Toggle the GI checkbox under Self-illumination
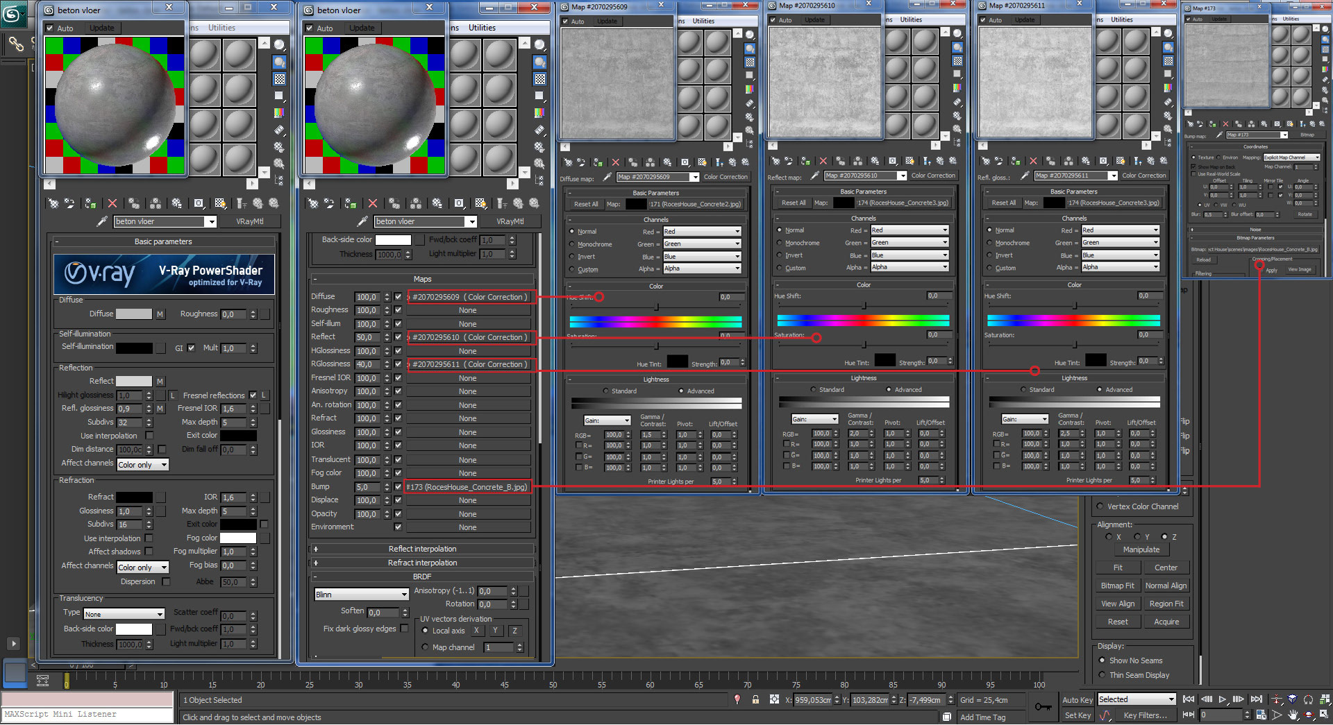The width and height of the screenshot is (1333, 725). [x=191, y=348]
